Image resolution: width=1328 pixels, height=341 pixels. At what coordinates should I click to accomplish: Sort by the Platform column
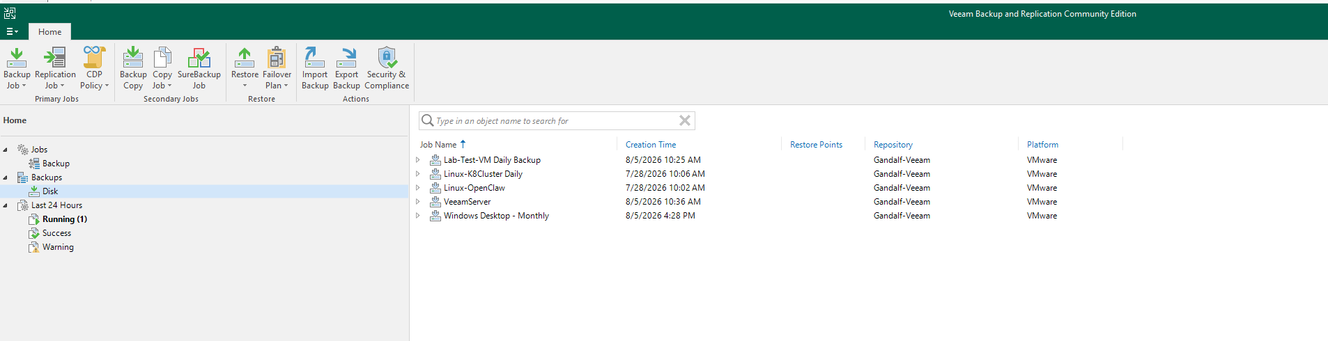tap(1042, 145)
